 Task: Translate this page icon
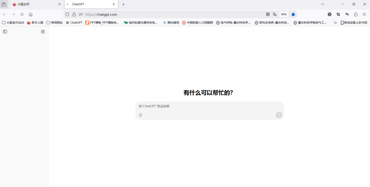pos(275,14)
